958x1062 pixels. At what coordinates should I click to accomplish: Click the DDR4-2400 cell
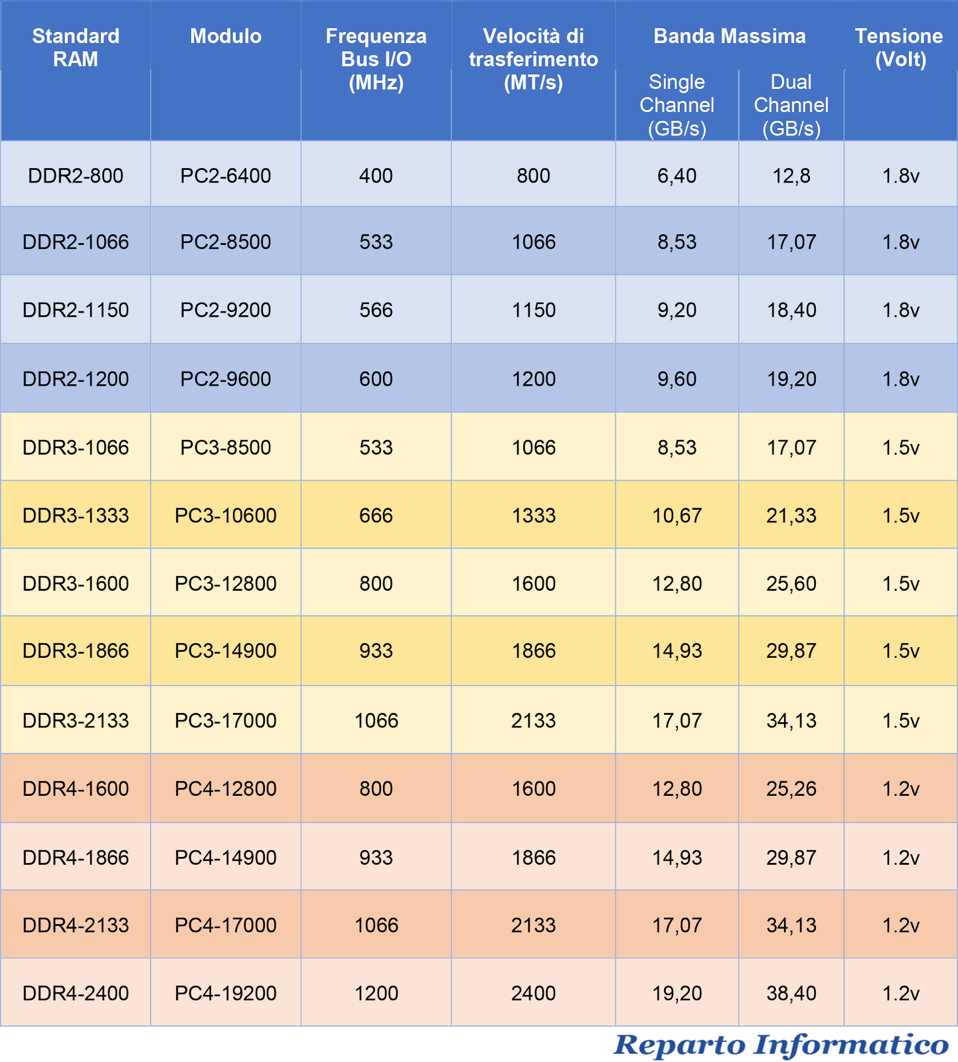76,994
